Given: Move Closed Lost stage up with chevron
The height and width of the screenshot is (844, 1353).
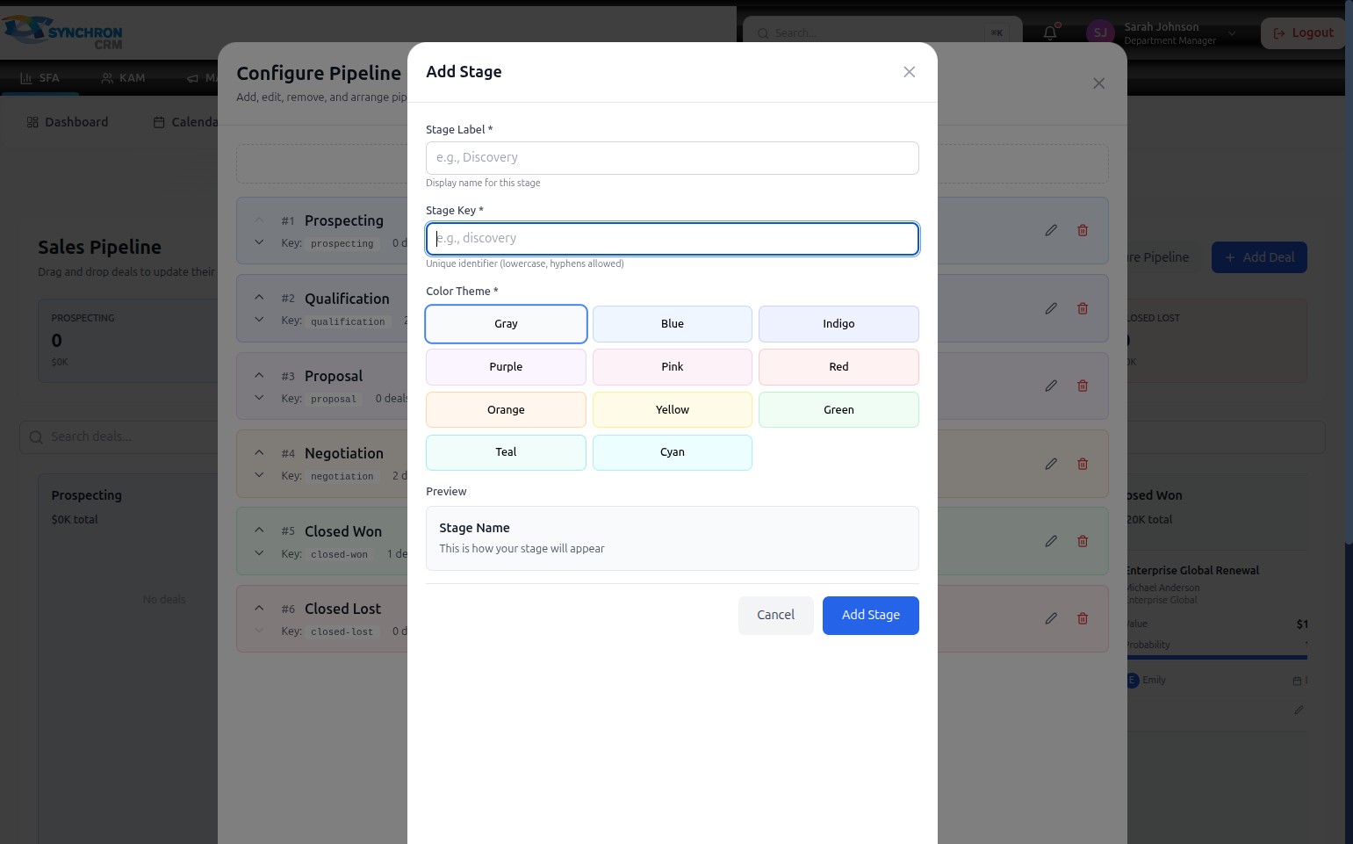Looking at the screenshot, I should (259, 608).
